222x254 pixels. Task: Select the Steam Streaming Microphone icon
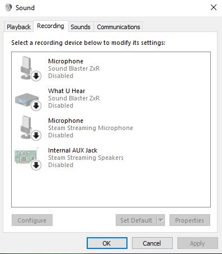click(x=28, y=128)
